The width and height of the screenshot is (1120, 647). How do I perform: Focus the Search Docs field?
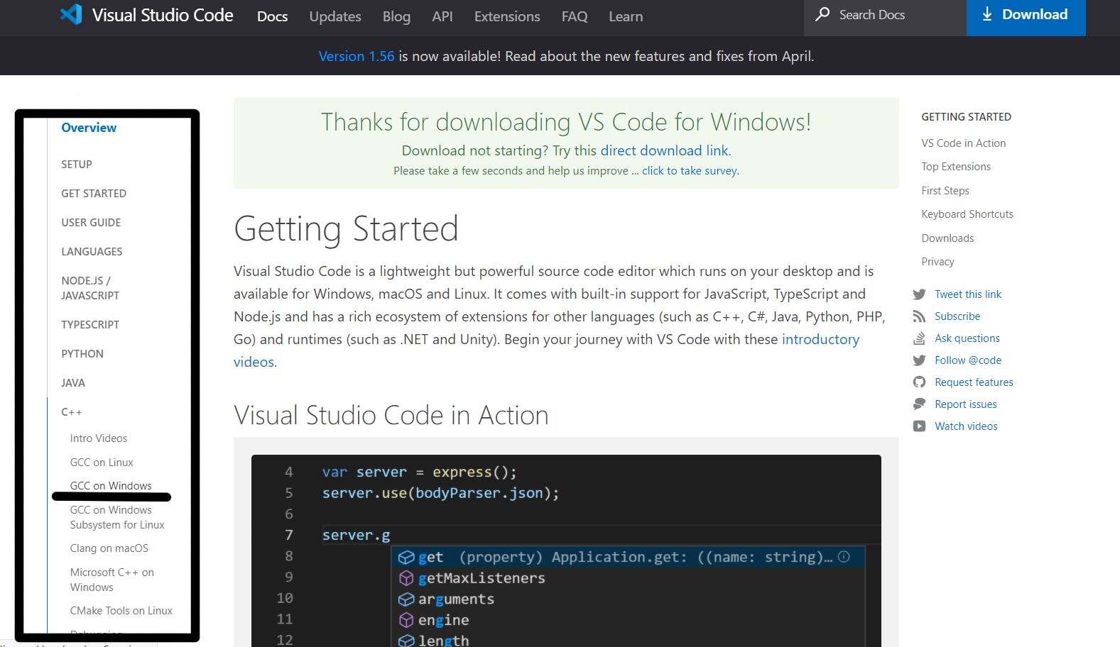pyautogui.click(x=885, y=17)
